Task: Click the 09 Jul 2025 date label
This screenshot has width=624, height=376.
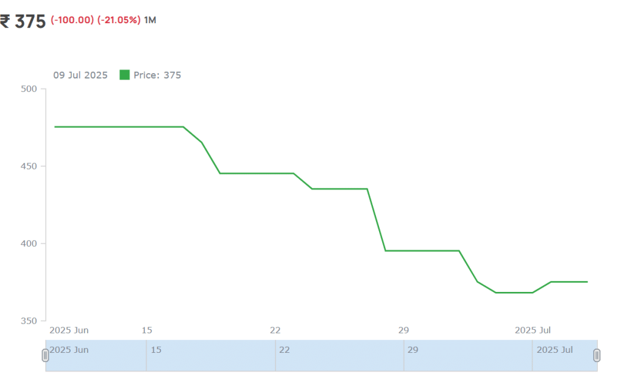Action: (x=80, y=75)
